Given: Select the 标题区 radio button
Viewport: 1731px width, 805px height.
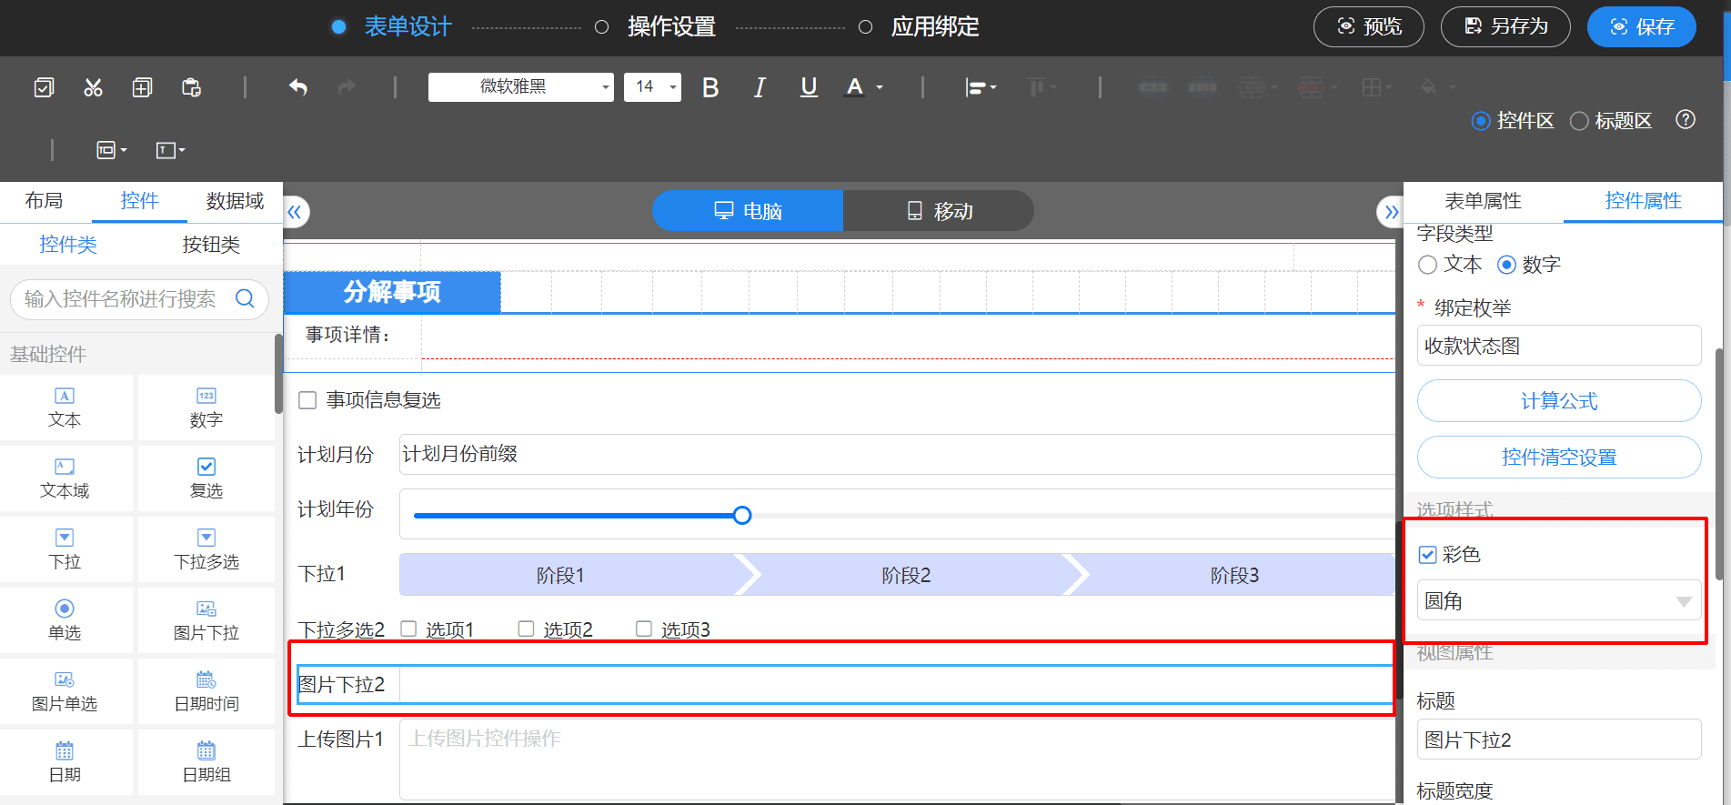Looking at the screenshot, I should click(1579, 121).
